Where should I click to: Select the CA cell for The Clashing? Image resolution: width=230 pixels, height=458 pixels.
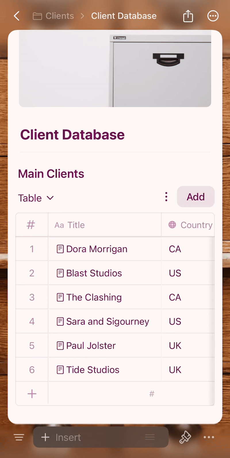pos(188,297)
